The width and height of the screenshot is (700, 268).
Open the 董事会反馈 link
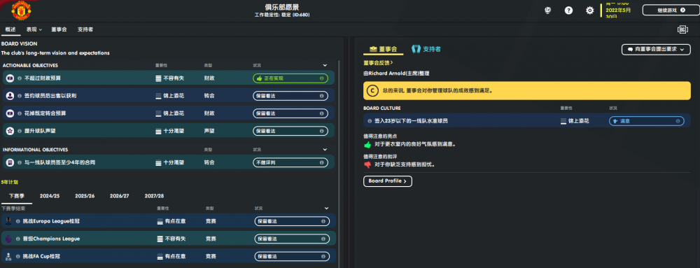(x=378, y=63)
